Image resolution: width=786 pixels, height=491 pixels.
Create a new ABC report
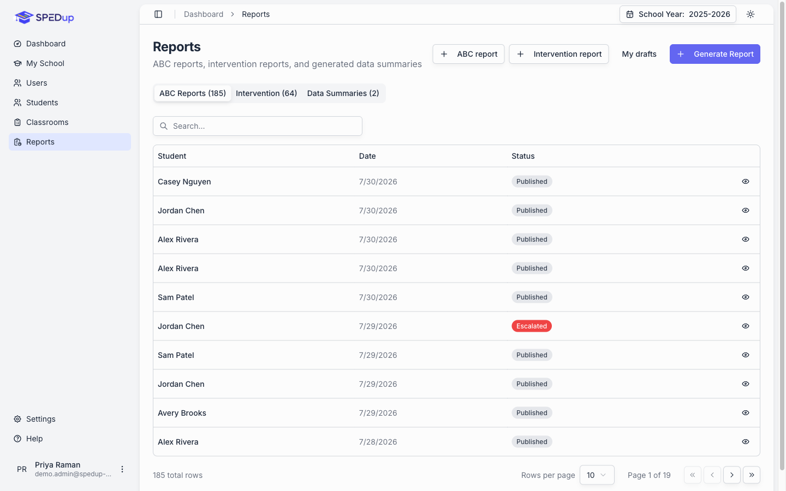[468, 54]
